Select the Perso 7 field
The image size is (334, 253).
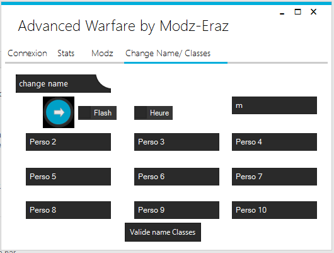tap(274, 177)
